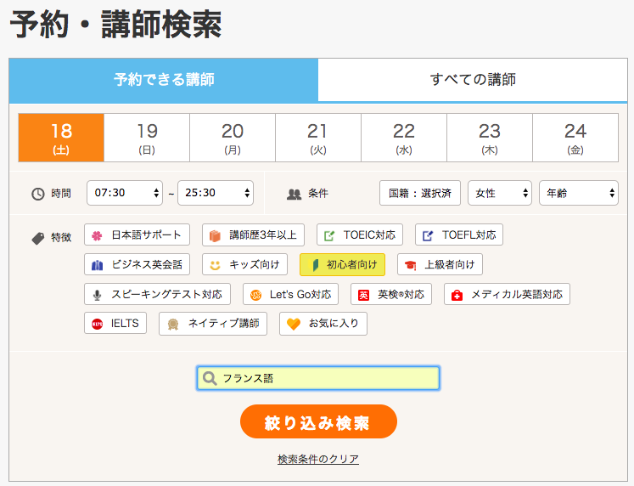The width and height of the screenshot is (634, 486).
Task: Open the 25:30 end time dropdown
Action: pos(215,194)
